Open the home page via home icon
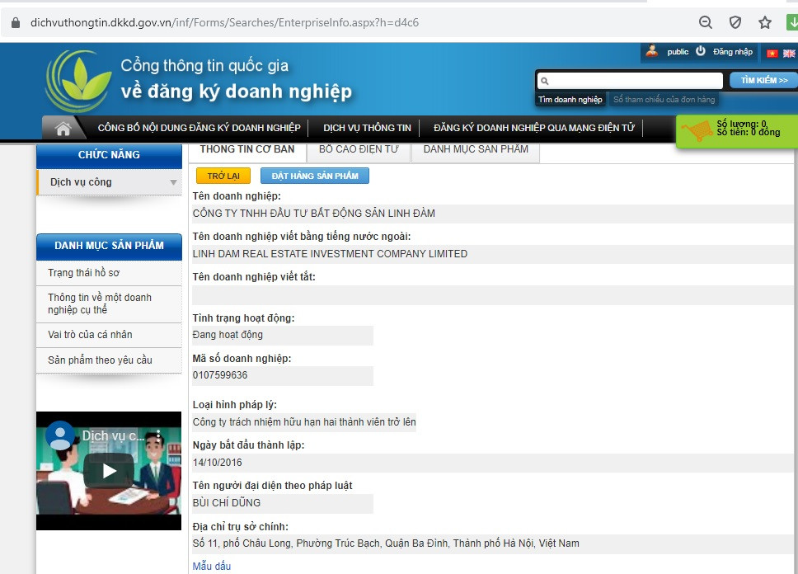798x574 pixels. pos(60,128)
